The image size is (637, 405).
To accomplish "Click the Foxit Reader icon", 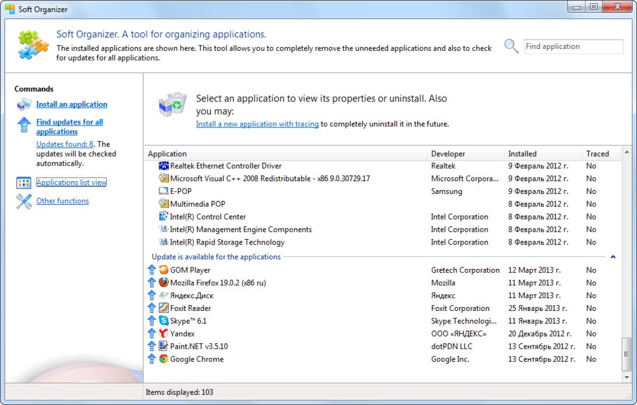I will [x=163, y=308].
